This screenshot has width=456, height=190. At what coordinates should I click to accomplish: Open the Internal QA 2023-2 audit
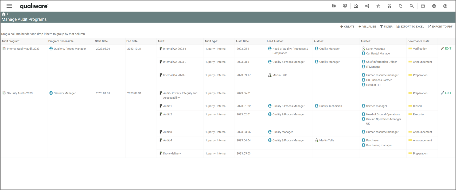pyautogui.click(x=175, y=62)
